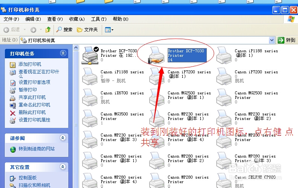Screen dimensions: 298x188
Task: Select Canon MP230 series Printer (副本 2) icon
Action: (x=224, y=118)
